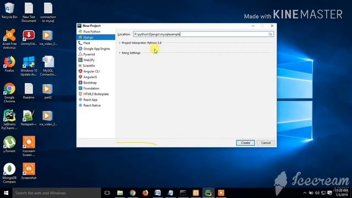The height and width of the screenshot is (198, 352).
Task: Select Screenshot desktop shortcut
Action: coord(29,171)
